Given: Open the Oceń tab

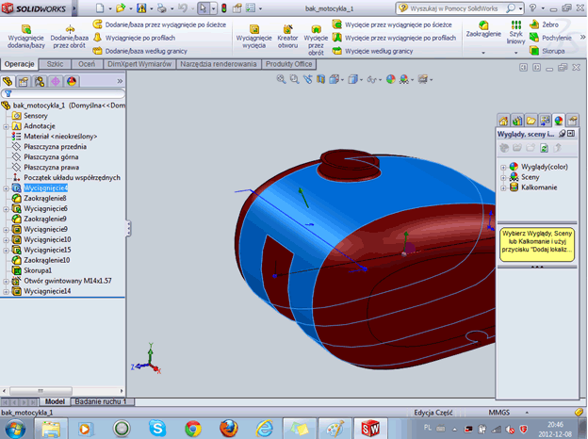Looking at the screenshot, I should [87, 64].
